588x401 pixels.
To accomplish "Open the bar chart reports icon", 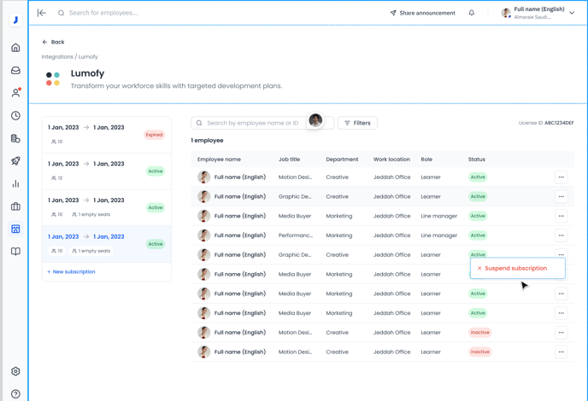I will 15,183.
